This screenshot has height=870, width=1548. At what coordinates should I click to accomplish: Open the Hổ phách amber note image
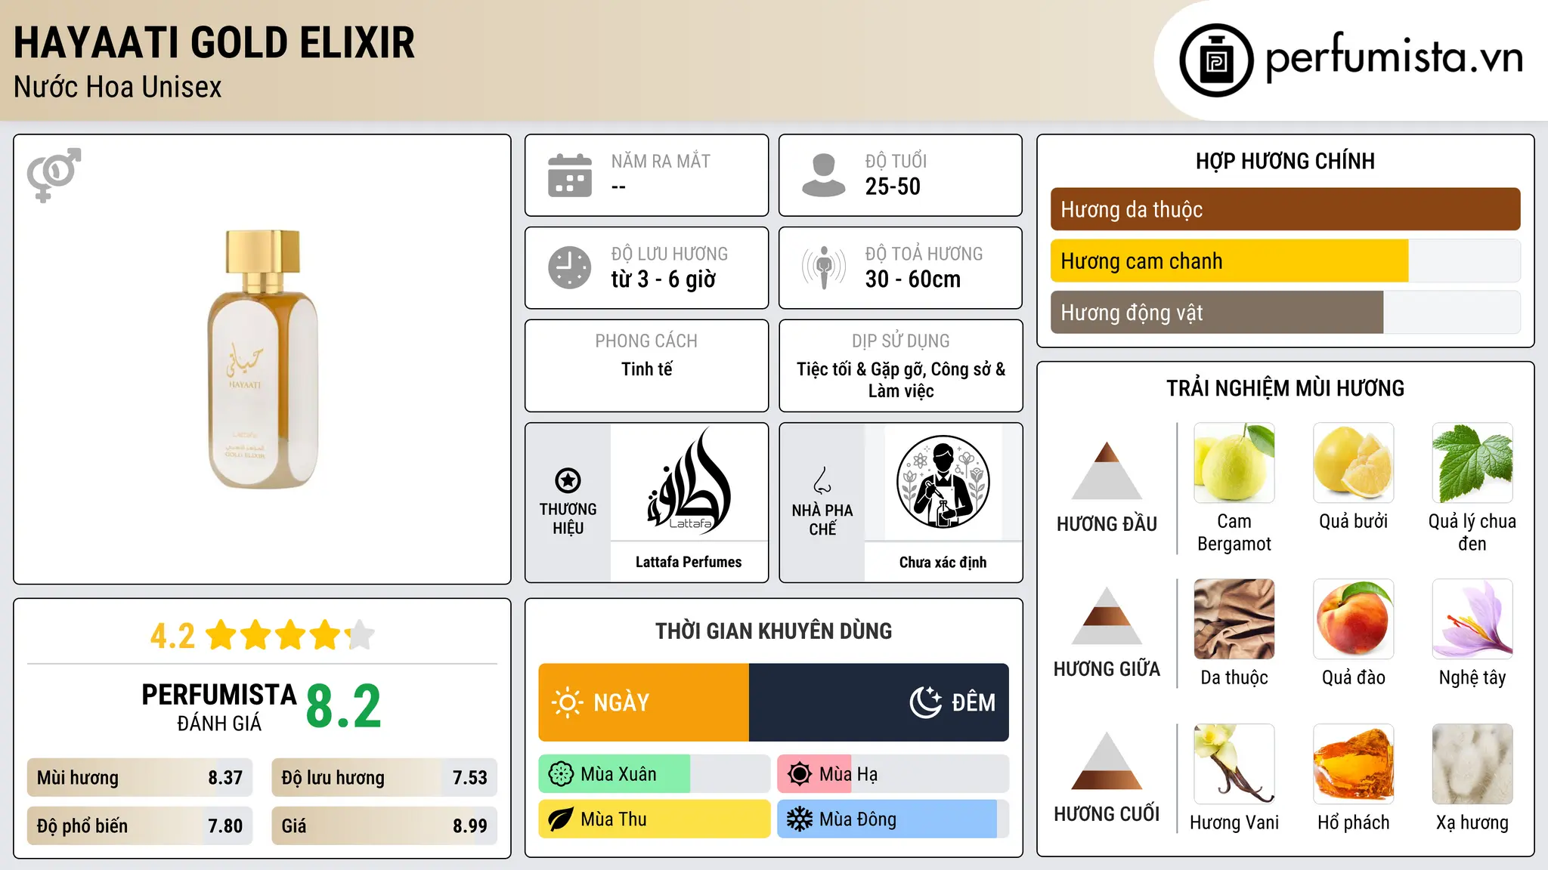click(1353, 764)
